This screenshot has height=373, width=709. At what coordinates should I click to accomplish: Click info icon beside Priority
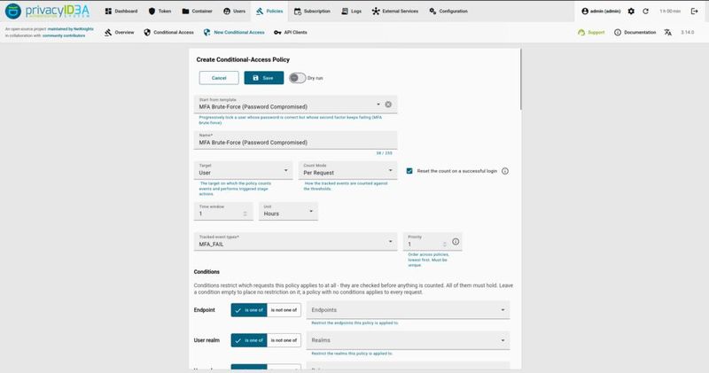(x=456, y=242)
